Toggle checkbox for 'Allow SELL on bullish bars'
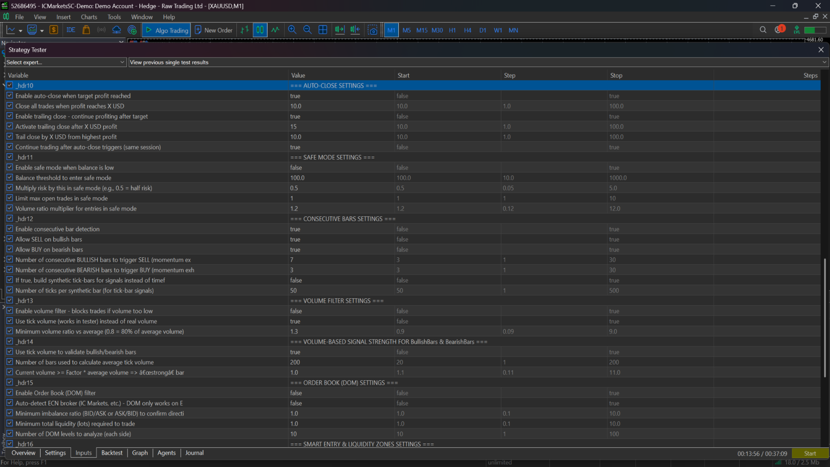The height and width of the screenshot is (467, 830). (x=10, y=239)
